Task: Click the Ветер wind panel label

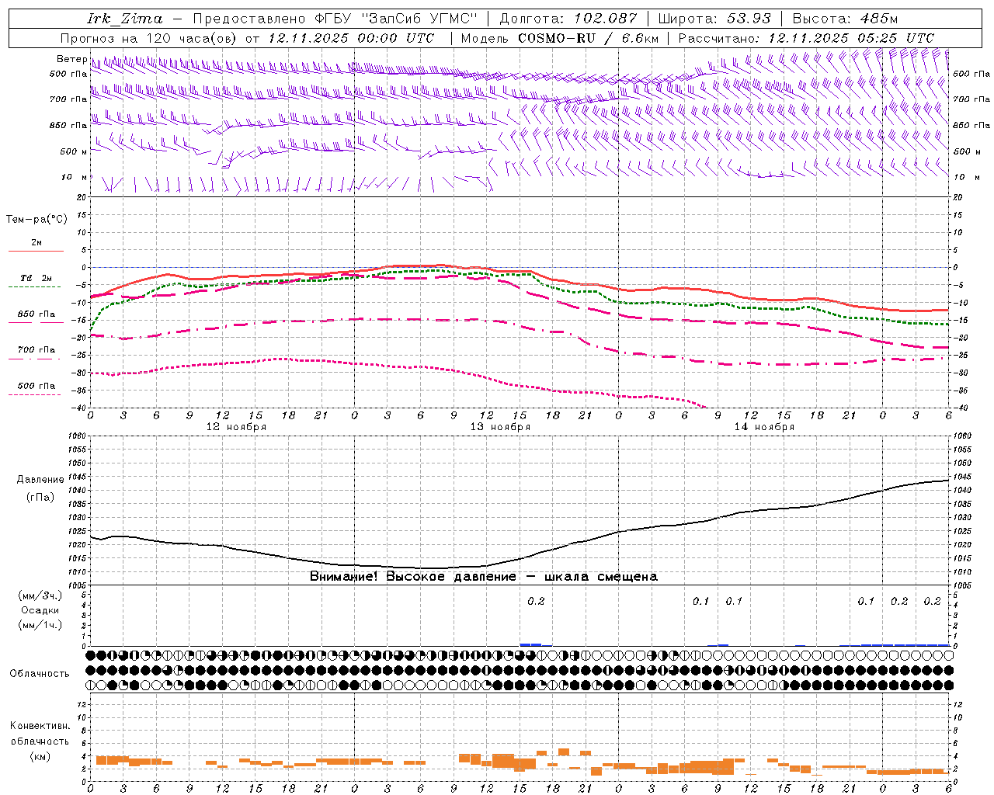Action: click(x=71, y=59)
